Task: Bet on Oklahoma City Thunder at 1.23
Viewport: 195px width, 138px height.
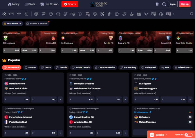Action: click(x=109, y=99)
